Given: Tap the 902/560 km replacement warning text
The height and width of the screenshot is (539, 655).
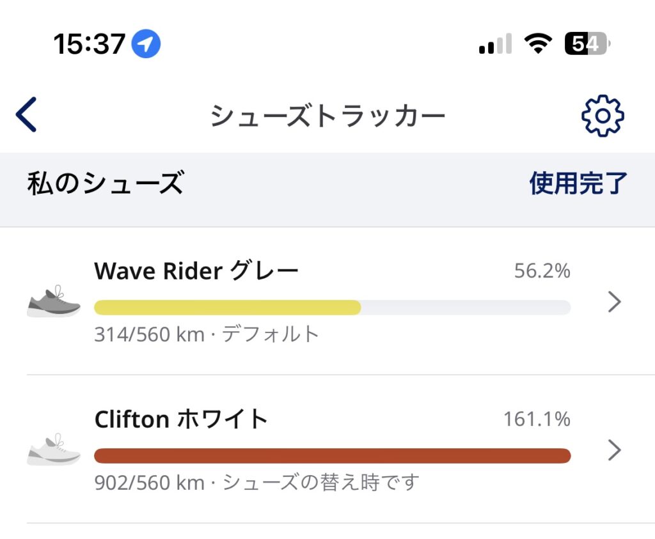Looking at the screenshot, I should point(256,482).
